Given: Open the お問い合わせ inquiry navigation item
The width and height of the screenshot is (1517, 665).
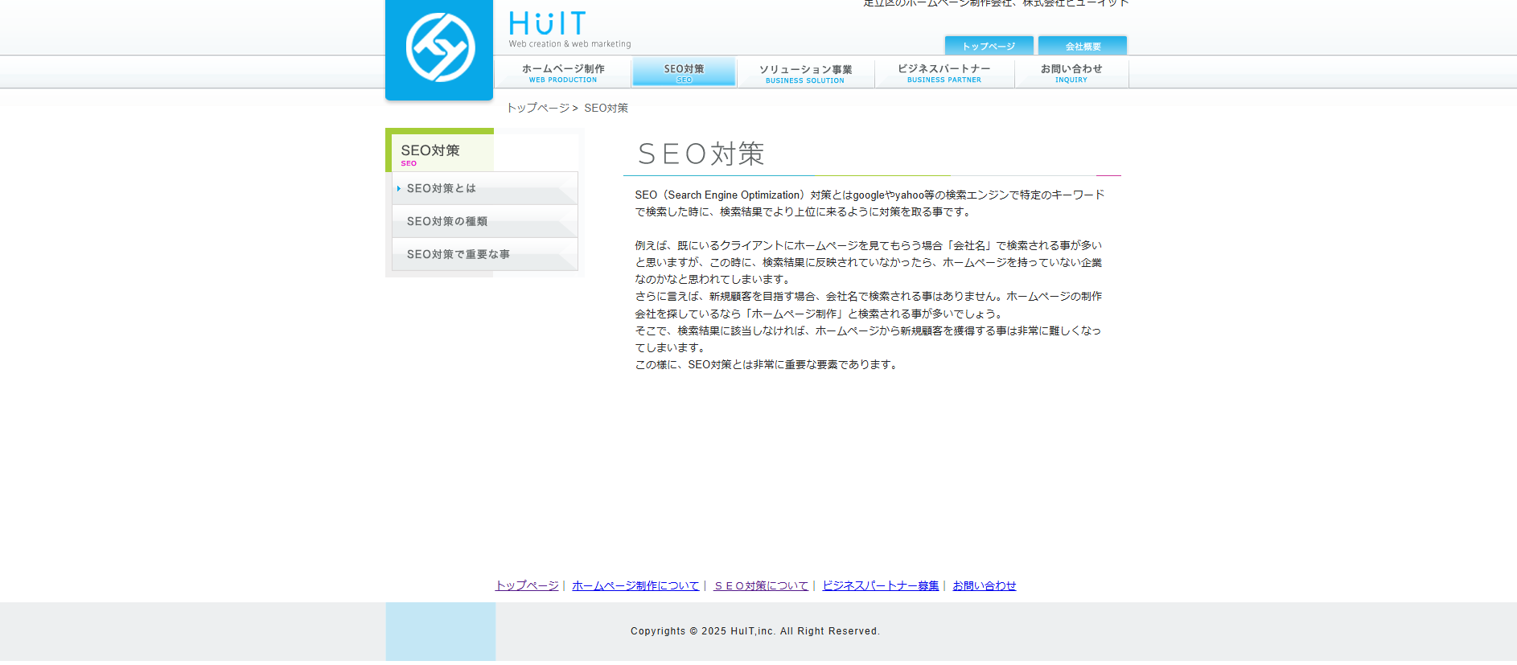Looking at the screenshot, I should (x=1071, y=72).
